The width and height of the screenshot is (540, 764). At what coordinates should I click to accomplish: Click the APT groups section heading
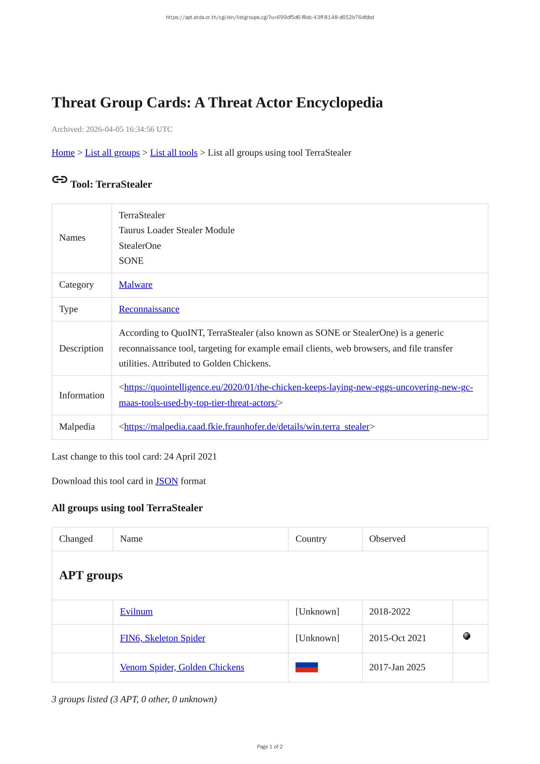(x=91, y=575)
